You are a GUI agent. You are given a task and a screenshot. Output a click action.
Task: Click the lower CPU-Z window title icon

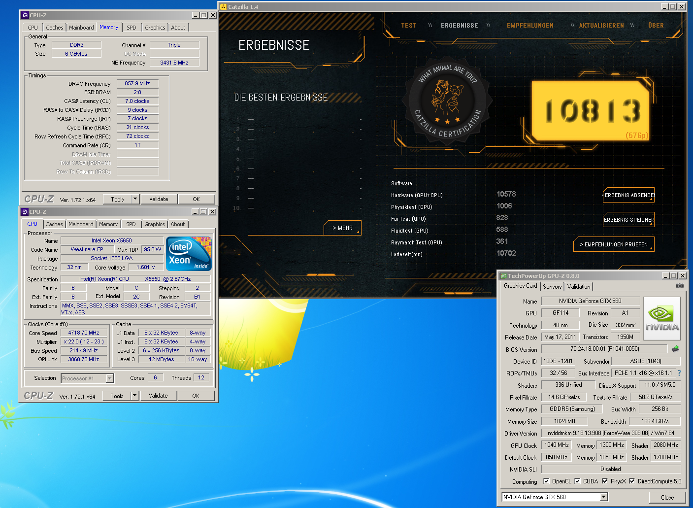coord(25,212)
